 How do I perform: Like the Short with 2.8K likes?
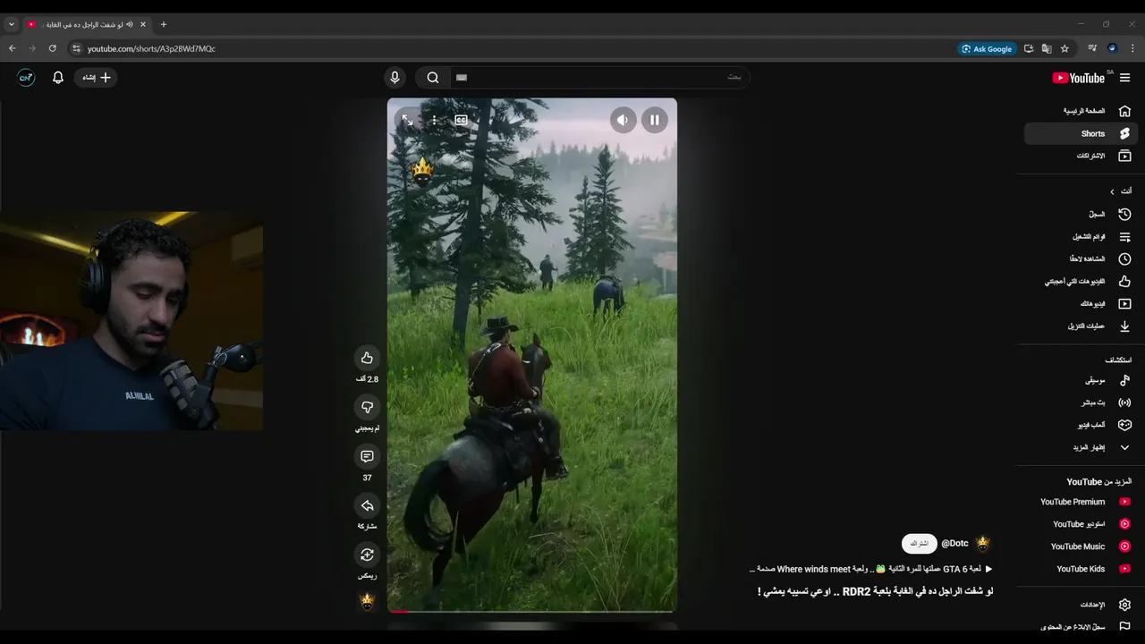point(367,358)
